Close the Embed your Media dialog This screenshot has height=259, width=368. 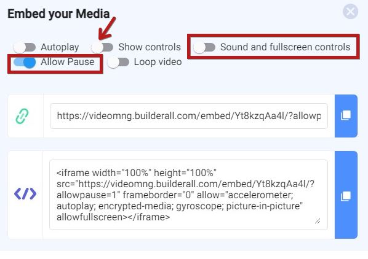pos(350,12)
